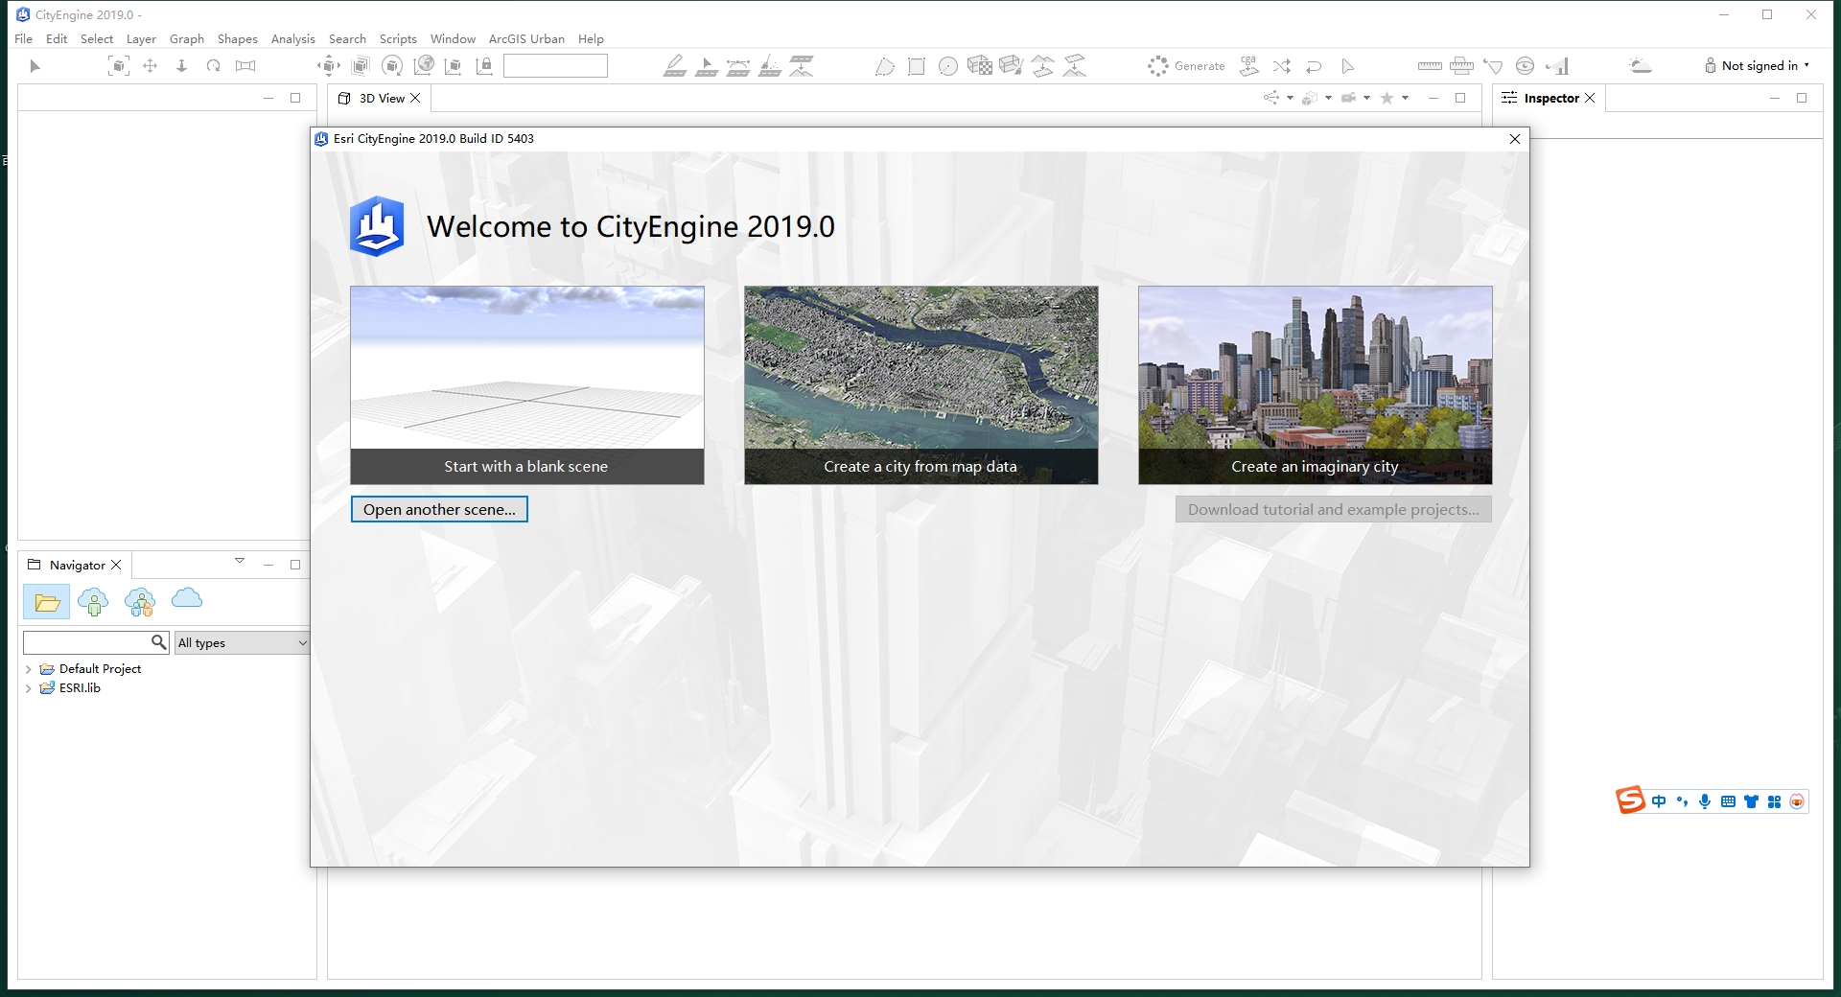Select the Edit Streets curves tool

[738, 66]
